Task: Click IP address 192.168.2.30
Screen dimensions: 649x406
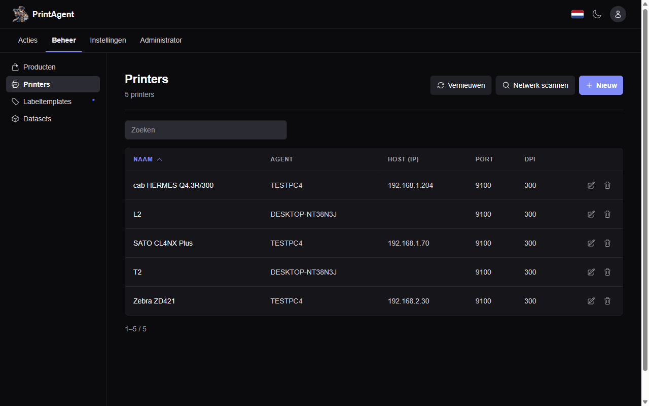Action: (408, 301)
